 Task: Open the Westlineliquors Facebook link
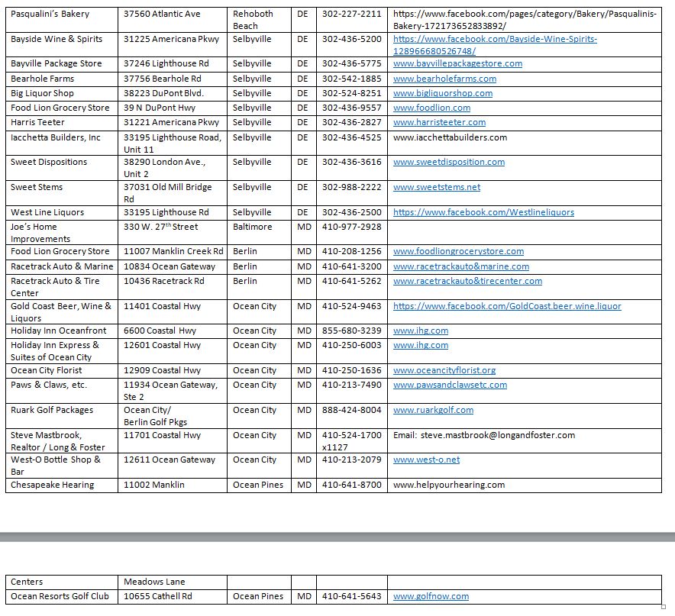[483, 213]
